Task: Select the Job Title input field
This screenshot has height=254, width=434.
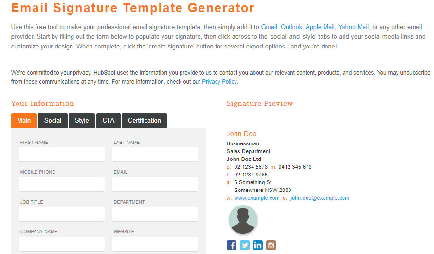Action: point(62,214)
